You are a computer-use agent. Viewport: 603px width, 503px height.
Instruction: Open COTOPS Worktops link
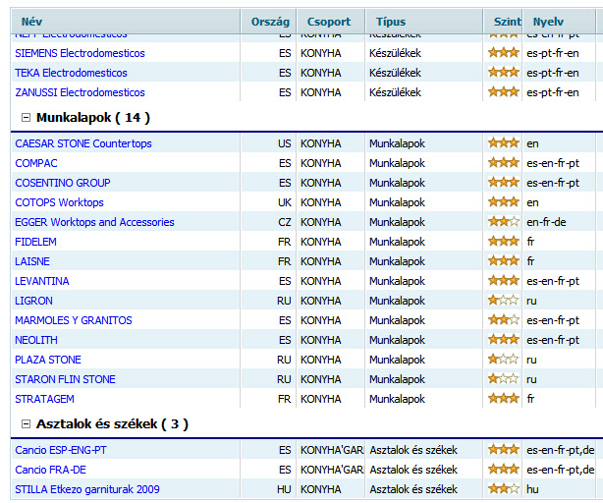(59, 202)
